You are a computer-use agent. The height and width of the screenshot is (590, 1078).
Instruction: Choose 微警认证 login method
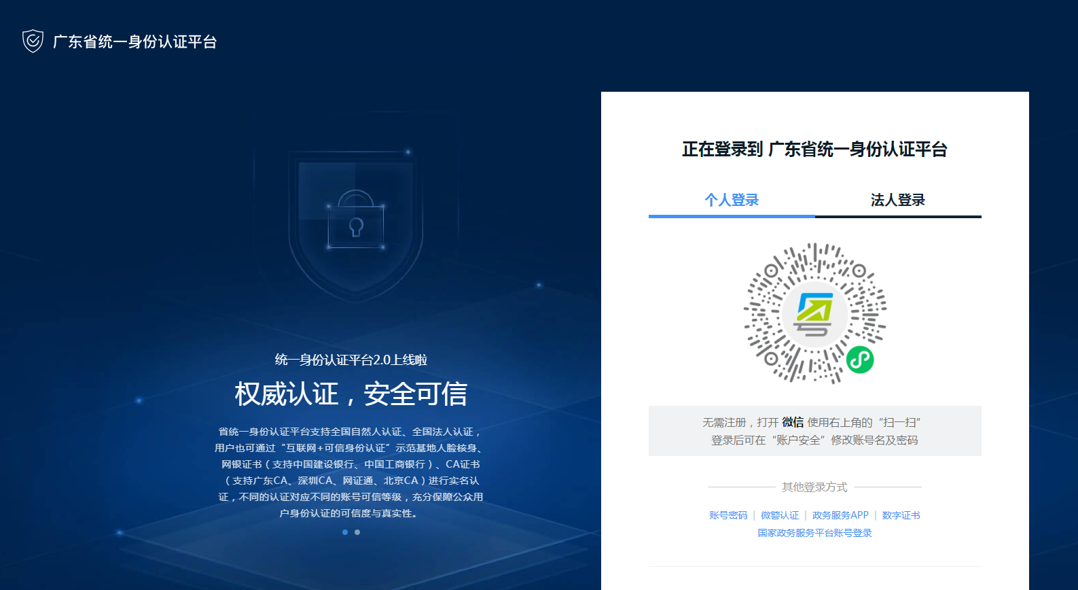[780, 515]
